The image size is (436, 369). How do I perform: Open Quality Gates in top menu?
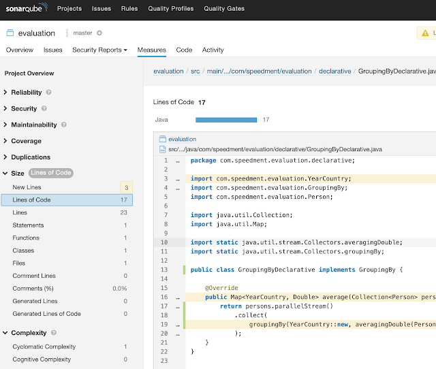(x=224, y=9)
